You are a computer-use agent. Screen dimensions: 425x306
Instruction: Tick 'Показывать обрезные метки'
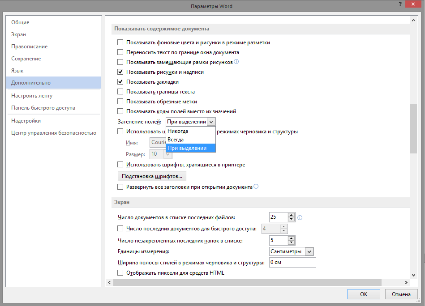(x=120, y=101)
